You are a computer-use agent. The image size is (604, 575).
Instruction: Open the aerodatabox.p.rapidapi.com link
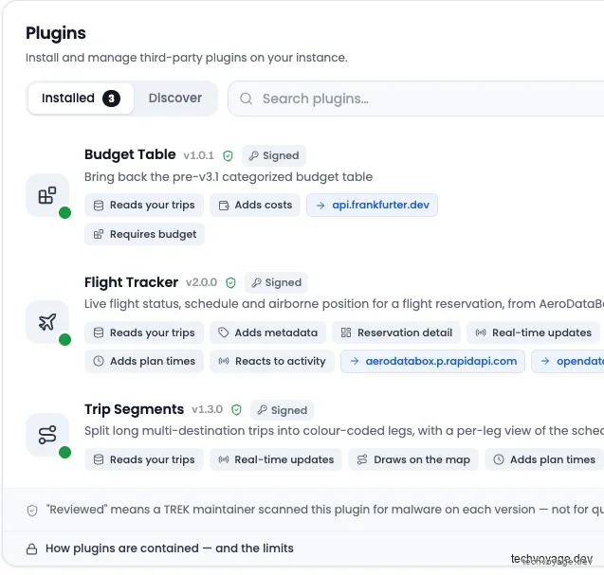tap(432, 361)
